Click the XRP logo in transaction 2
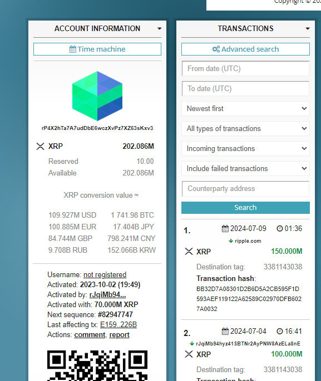 [x=189, y=354]
